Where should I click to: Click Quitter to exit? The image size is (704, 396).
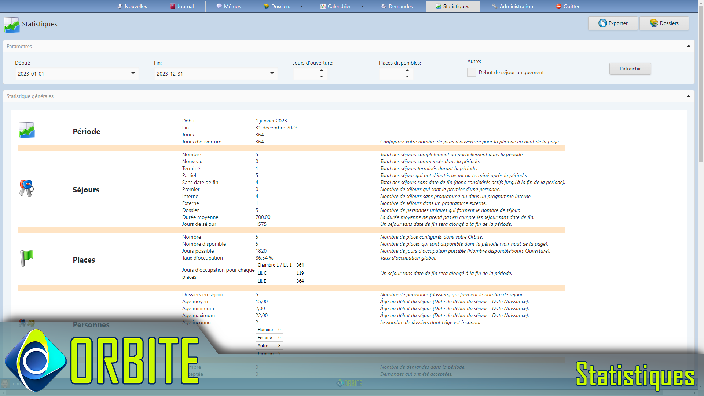point(568,6)
